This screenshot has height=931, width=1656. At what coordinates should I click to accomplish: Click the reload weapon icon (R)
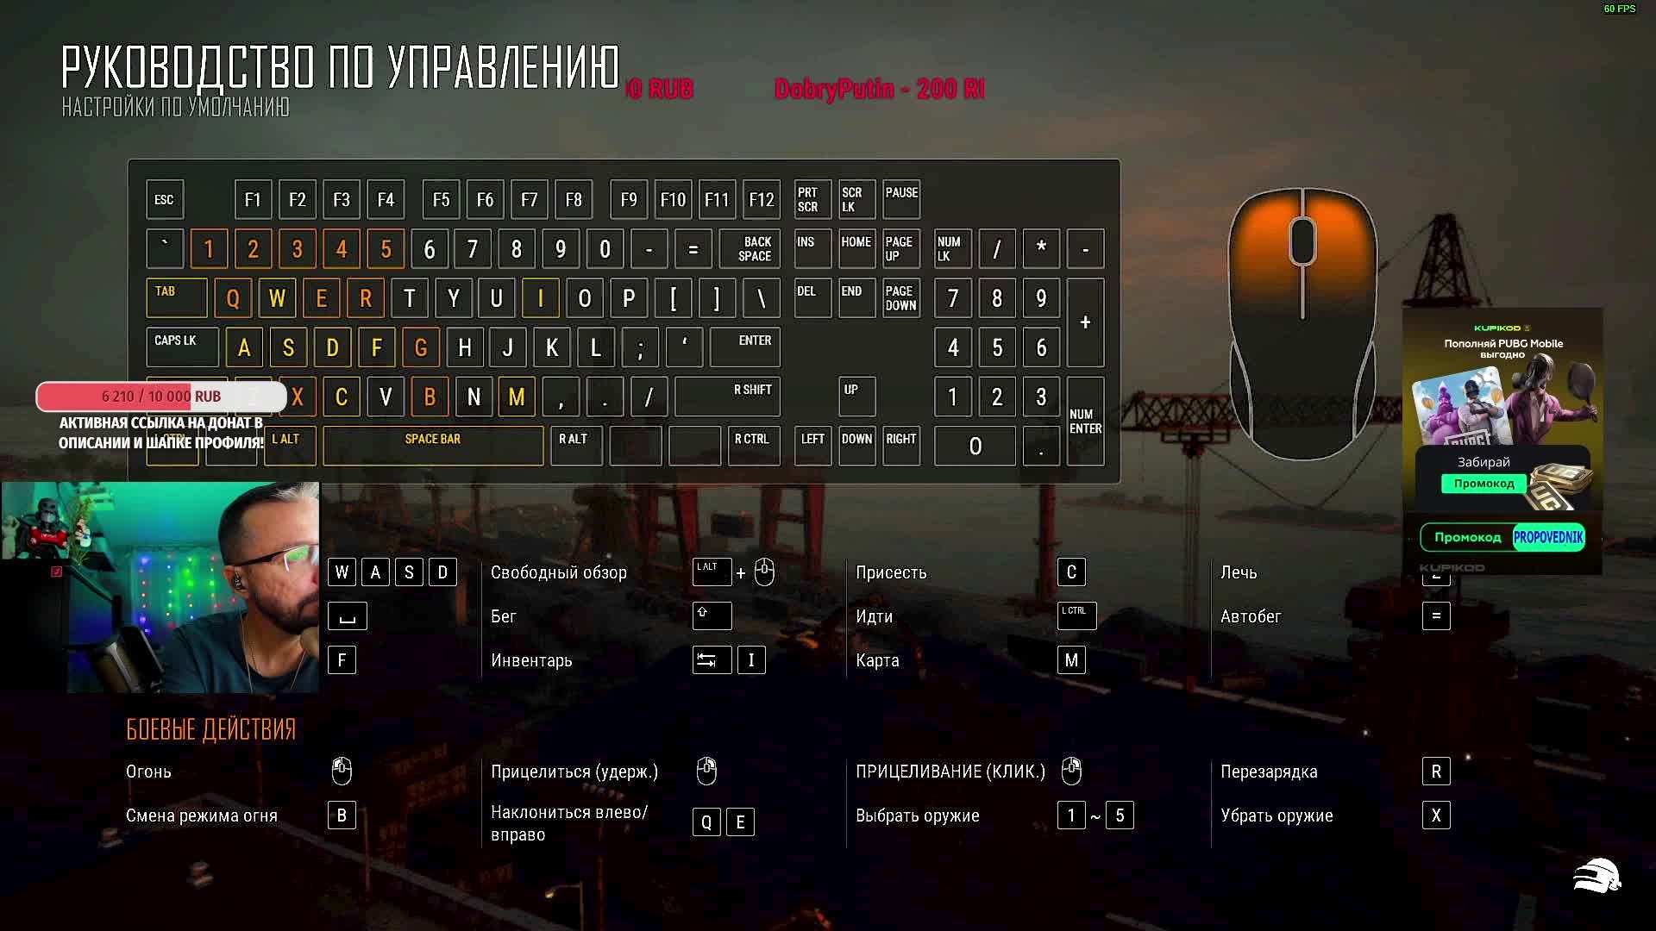tap(1436, 771)
